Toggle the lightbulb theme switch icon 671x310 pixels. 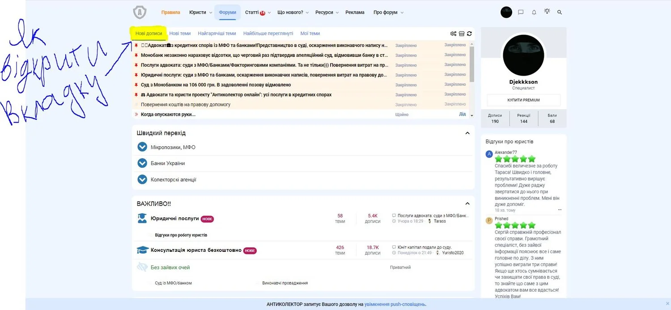[x=547, y=12]
